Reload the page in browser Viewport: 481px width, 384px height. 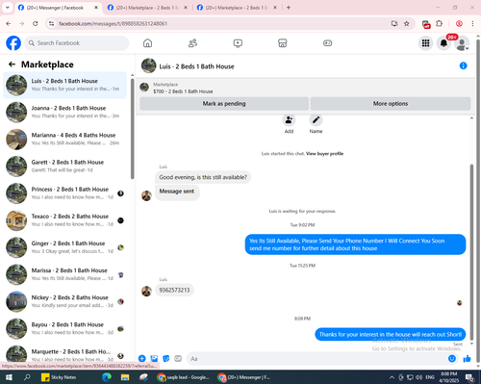coord(36,23)
